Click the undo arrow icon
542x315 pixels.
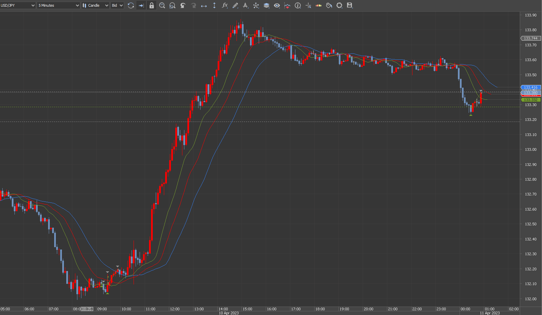click(183, 5)
